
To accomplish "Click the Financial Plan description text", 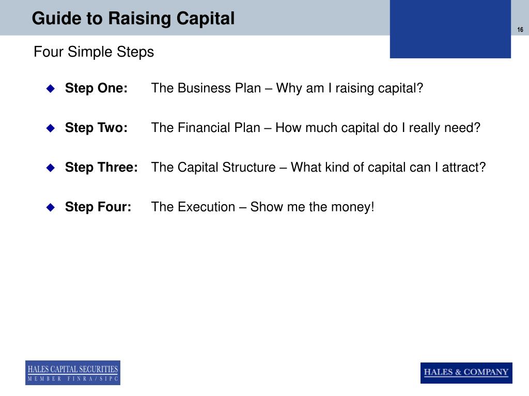I will pos(316,128).
